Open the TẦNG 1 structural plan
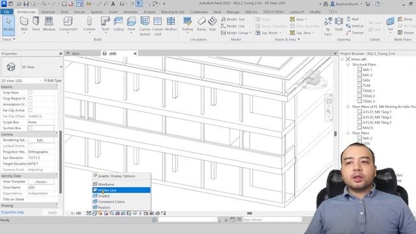This screenshot has width=416, height=234. pos(369,91)
